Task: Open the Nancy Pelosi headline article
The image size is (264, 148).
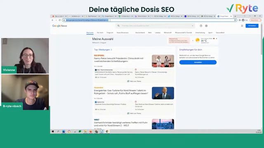Action: point(119,60)
